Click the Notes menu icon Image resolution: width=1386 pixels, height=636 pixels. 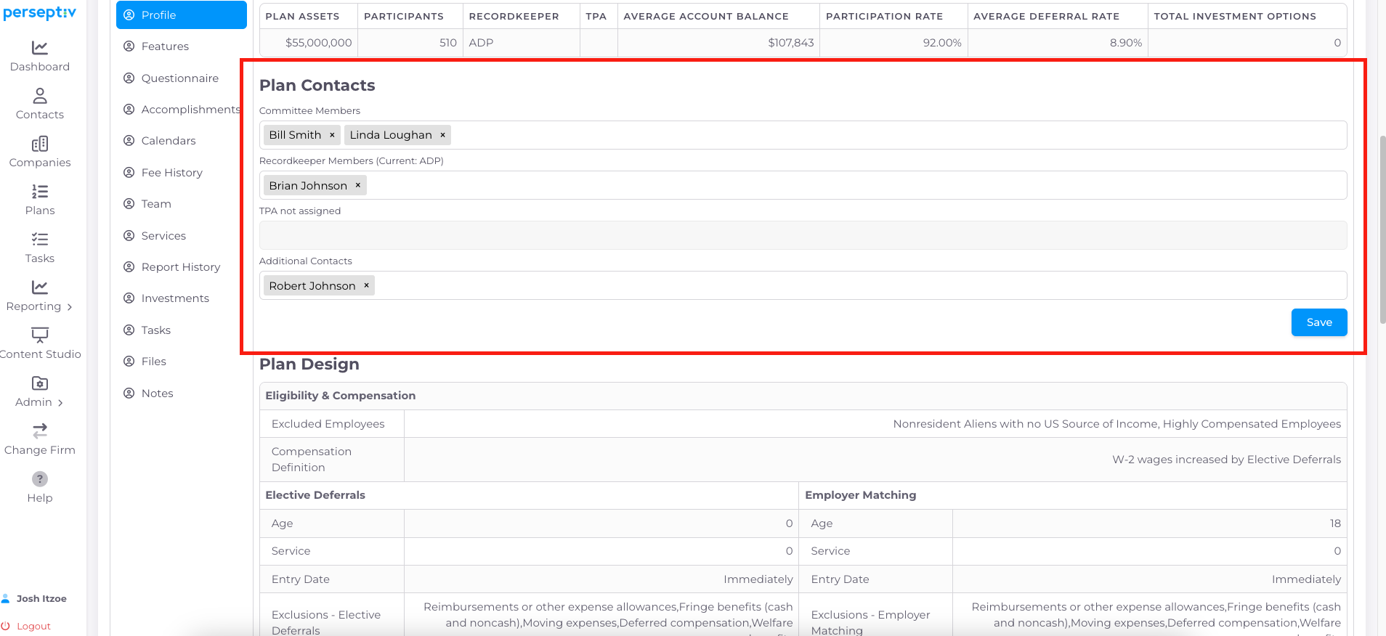(129, 393)
